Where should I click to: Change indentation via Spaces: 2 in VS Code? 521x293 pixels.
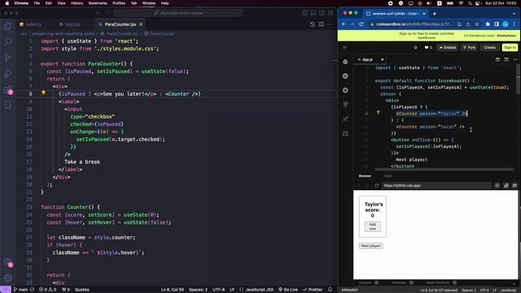(x=198, y=290)
